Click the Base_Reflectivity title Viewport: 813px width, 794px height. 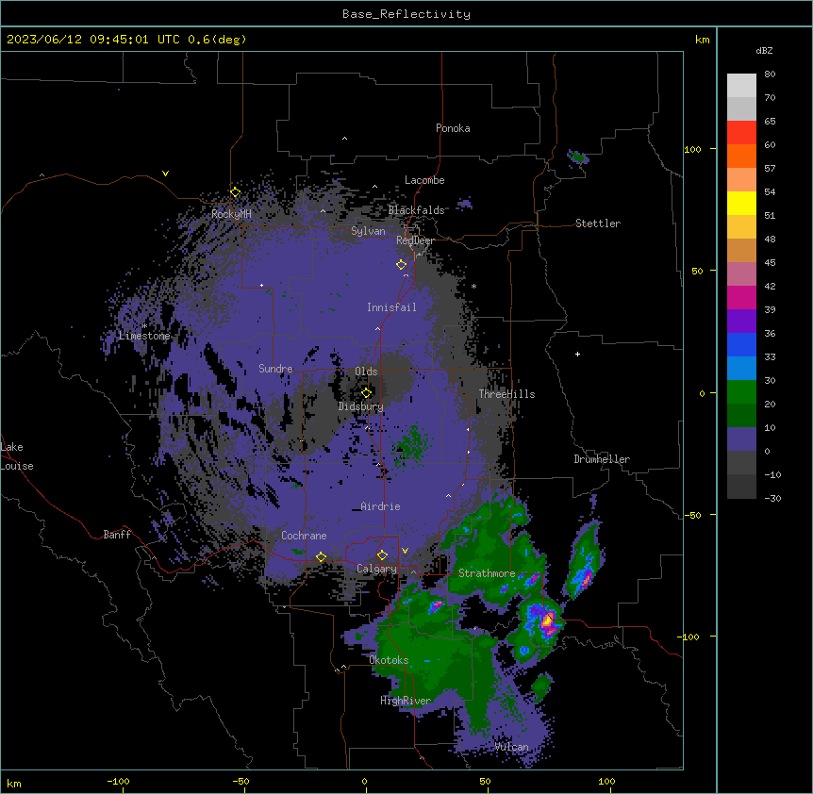(x=406, y=14)
